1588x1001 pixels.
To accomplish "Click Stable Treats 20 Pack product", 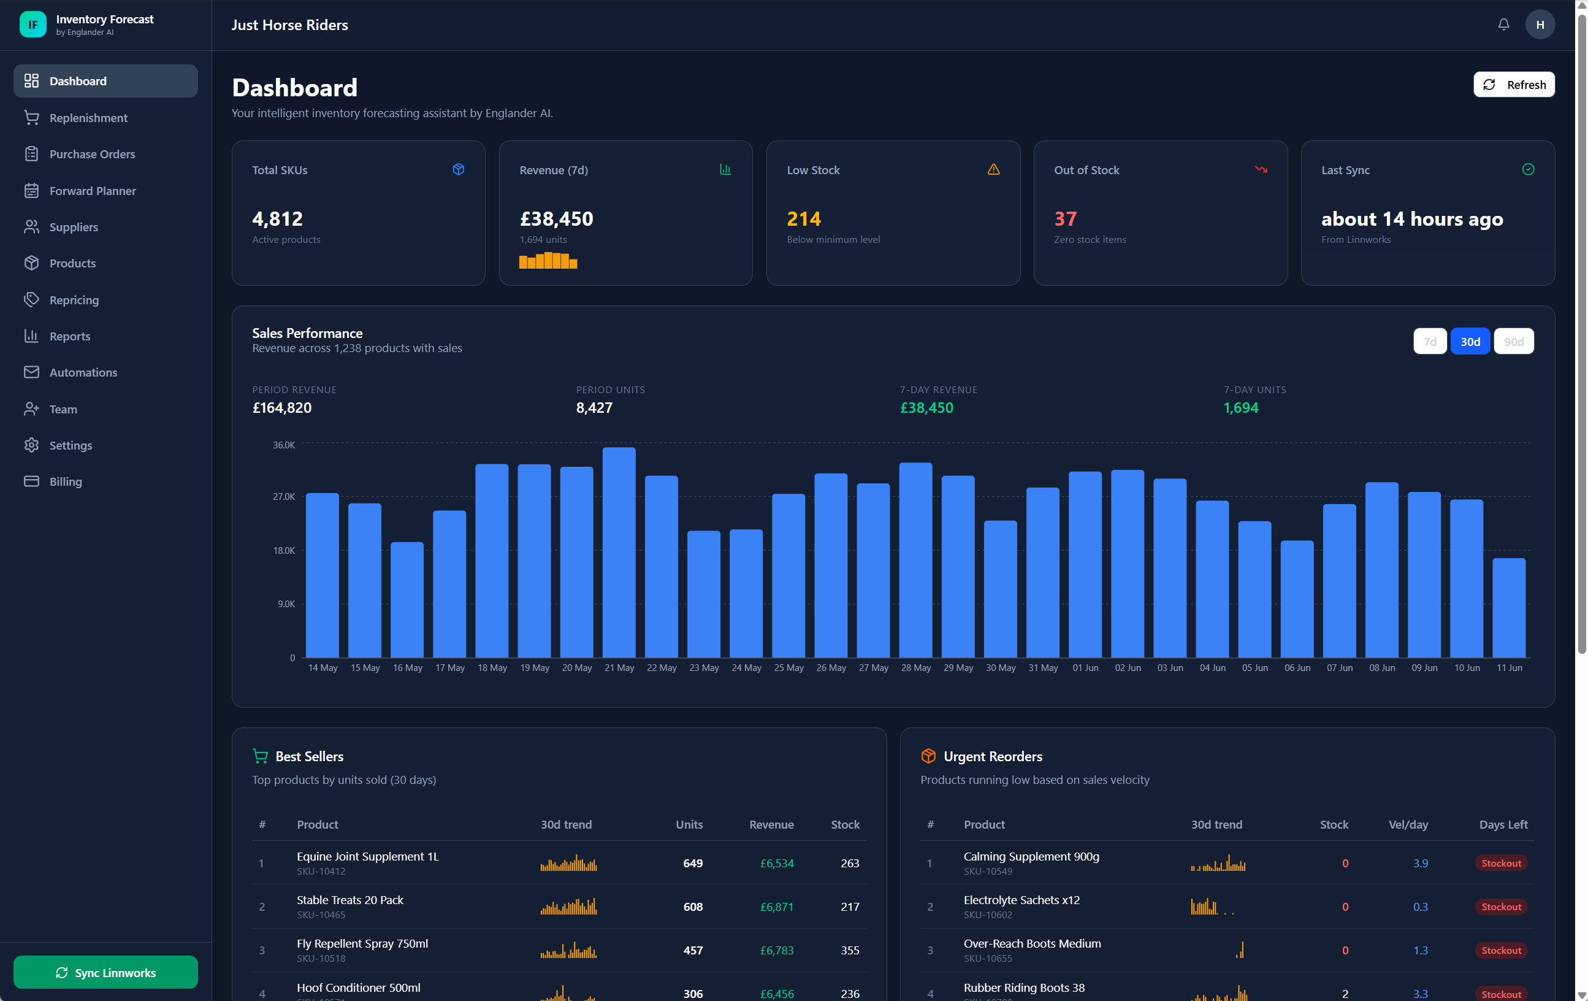I will pyautogui.click(x=349, y=899).
